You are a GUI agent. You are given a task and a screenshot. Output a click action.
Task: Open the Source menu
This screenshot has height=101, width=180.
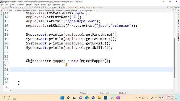pos(13,5)
